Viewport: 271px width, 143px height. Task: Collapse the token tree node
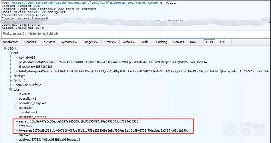(11, 90)
